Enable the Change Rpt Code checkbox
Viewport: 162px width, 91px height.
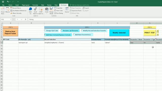[45, 31]
